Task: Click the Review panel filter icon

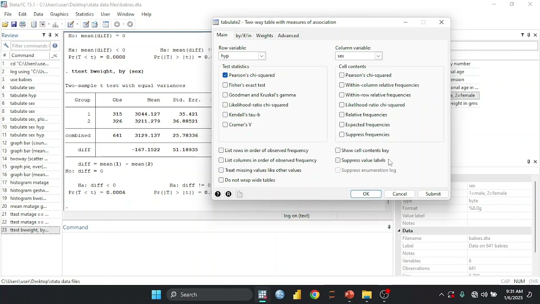Action: (x=44, y=35)
